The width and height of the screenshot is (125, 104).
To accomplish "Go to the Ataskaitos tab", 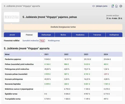I will click(x=80, y=35).
